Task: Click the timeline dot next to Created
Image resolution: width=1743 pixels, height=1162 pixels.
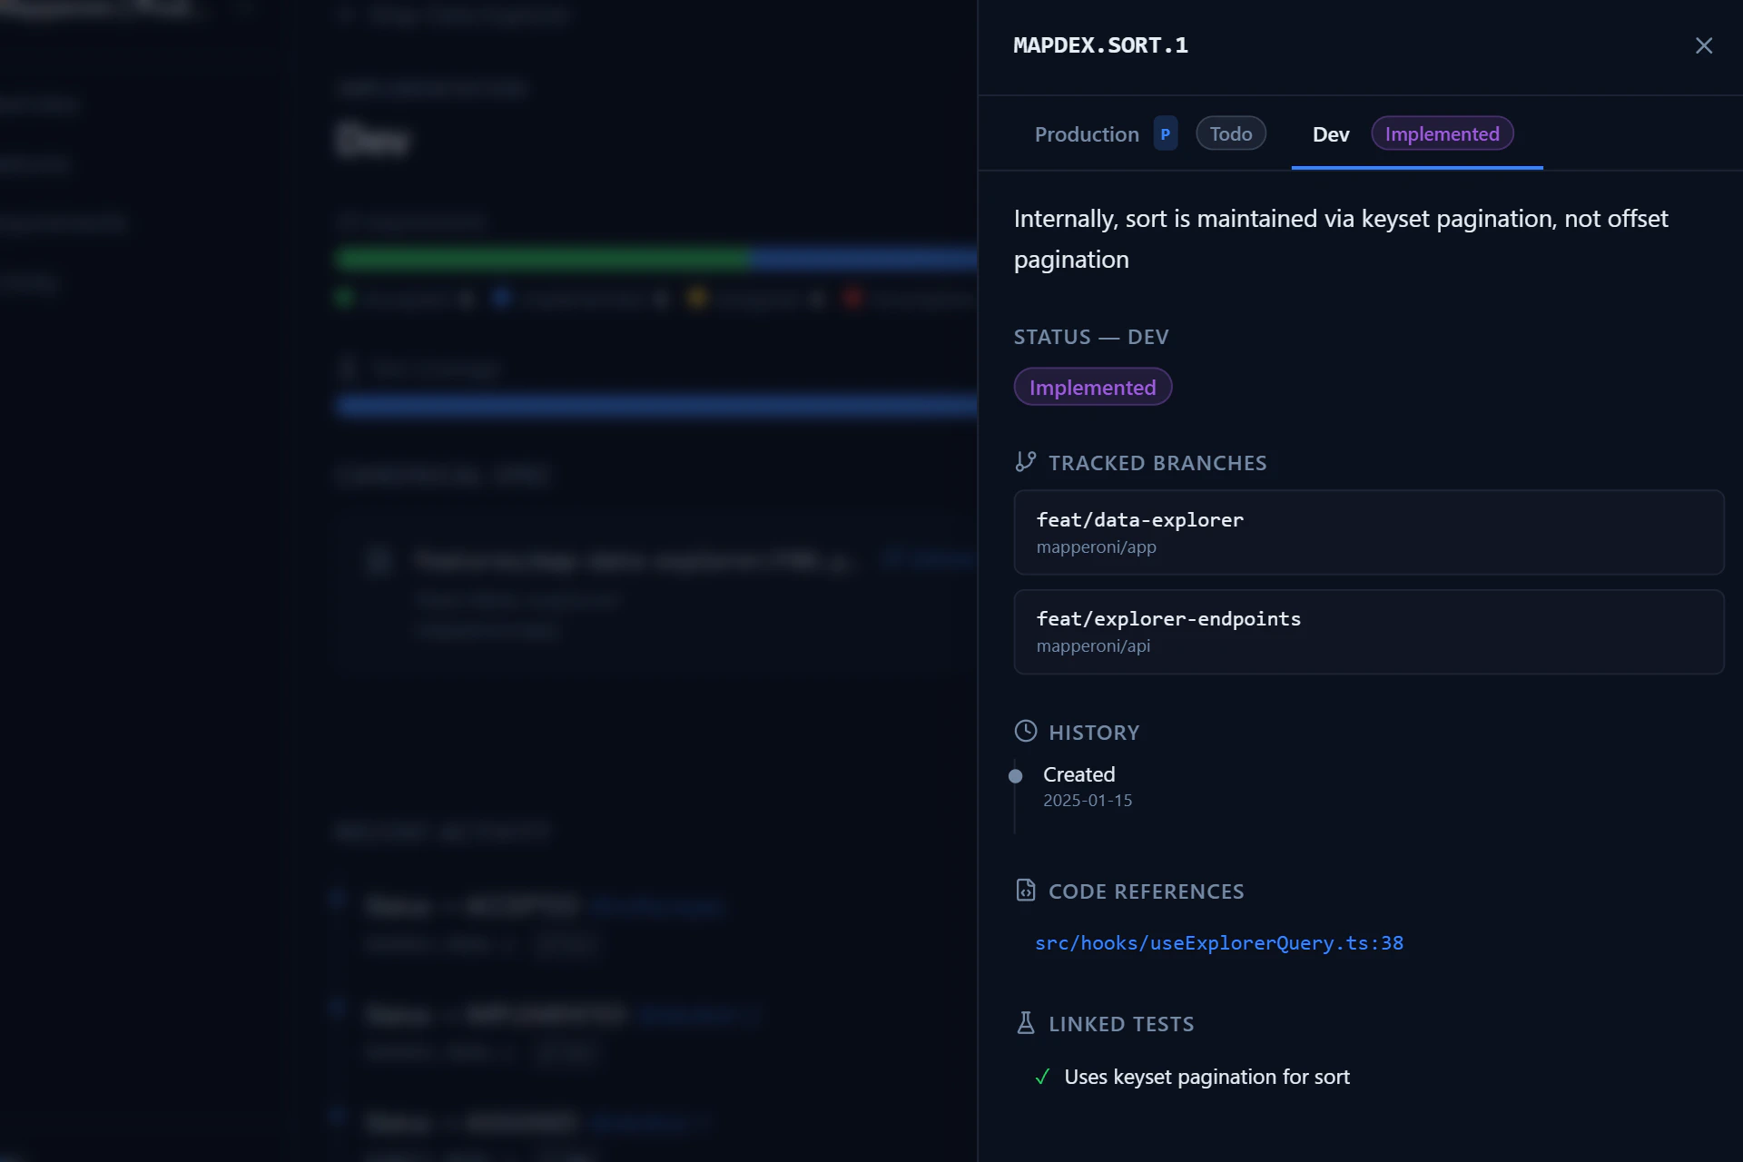Action: pyautogui.click(x=1016, y=776)
